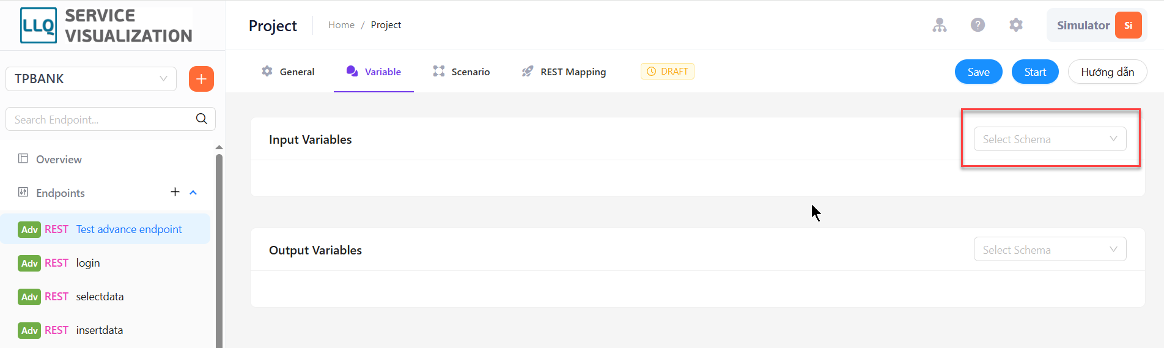Click Adv badge beside insertdata endpoint
This screenshot has height=348, width=1164.
click(x=29, y=330)
